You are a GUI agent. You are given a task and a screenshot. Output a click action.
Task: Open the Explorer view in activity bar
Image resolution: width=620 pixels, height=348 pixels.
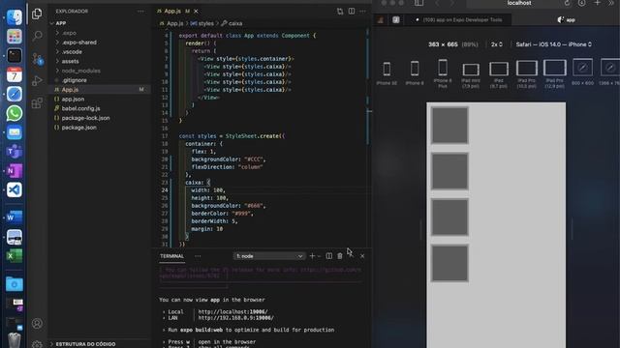[37, 14]
